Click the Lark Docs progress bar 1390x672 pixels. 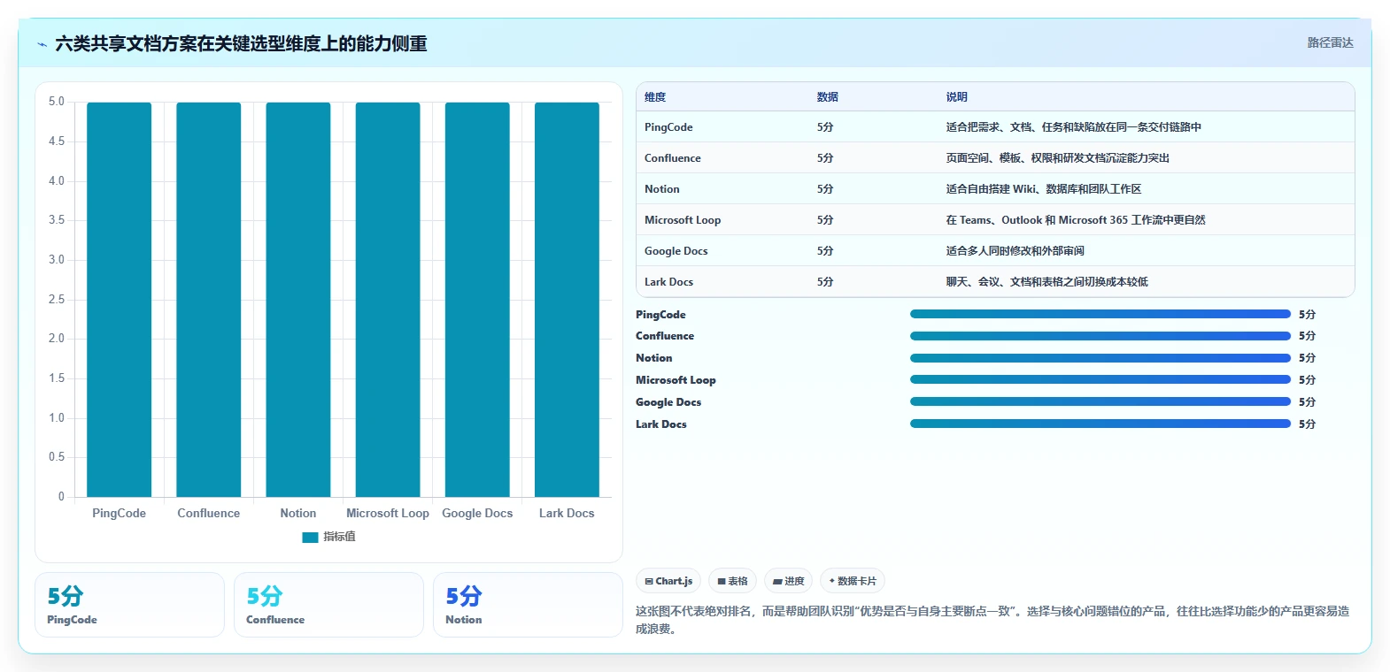click(x=1100, y=424)
